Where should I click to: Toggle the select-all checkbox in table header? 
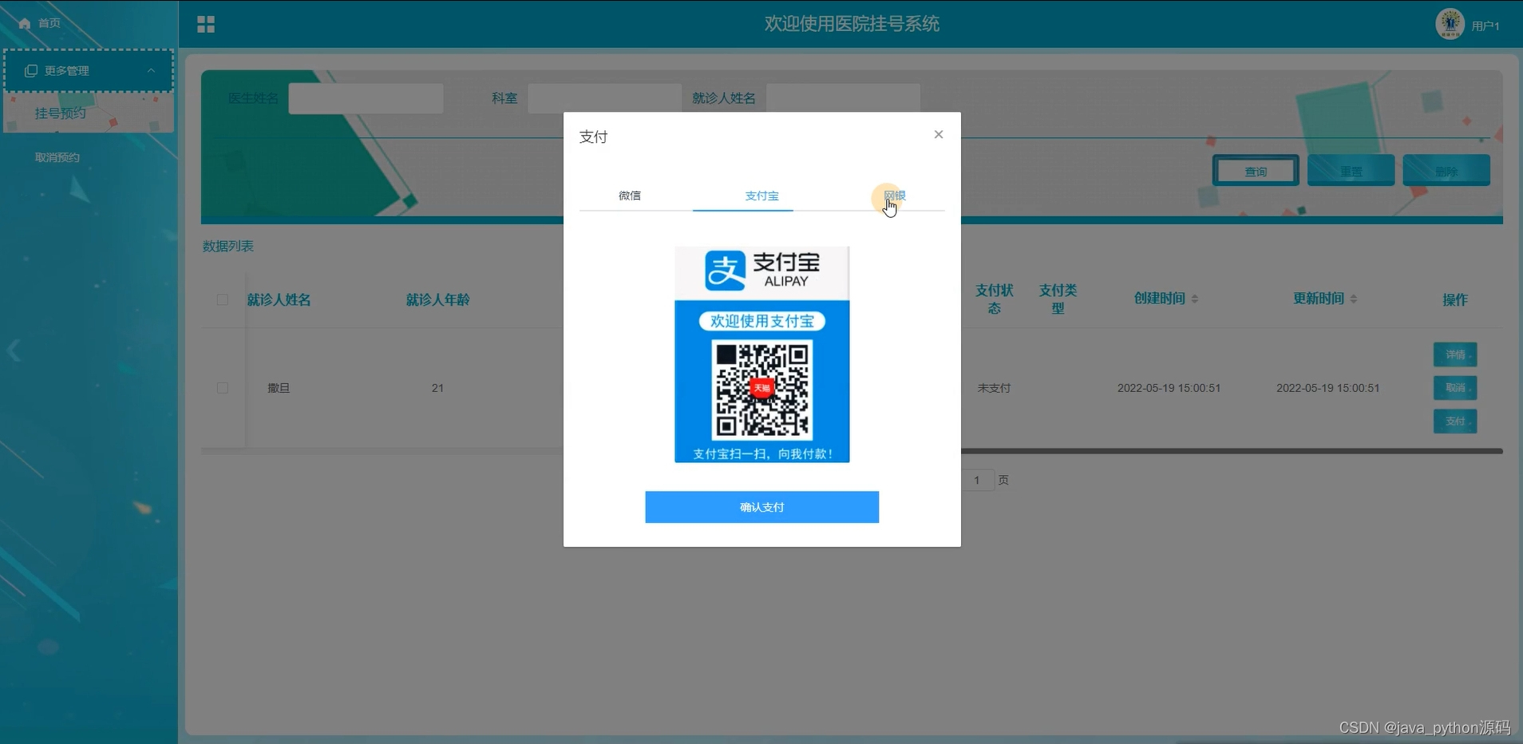click(223, 300)
